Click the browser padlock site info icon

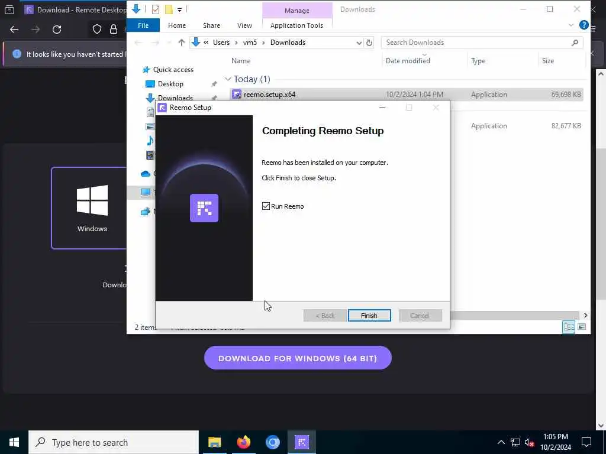[x=113, y=30]
